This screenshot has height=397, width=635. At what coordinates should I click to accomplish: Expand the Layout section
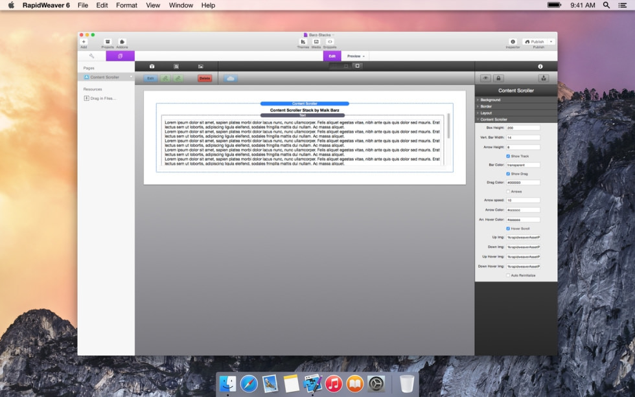click(x=516, y=113)
